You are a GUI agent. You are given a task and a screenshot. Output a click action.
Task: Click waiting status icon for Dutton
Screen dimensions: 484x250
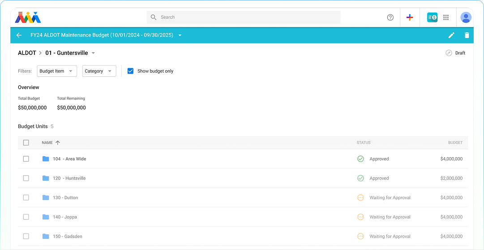click(360, 198)
